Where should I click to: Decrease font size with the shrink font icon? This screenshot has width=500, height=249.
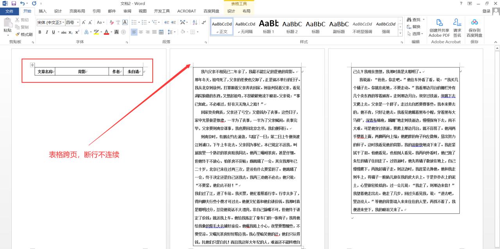click(x=91, y=23)
